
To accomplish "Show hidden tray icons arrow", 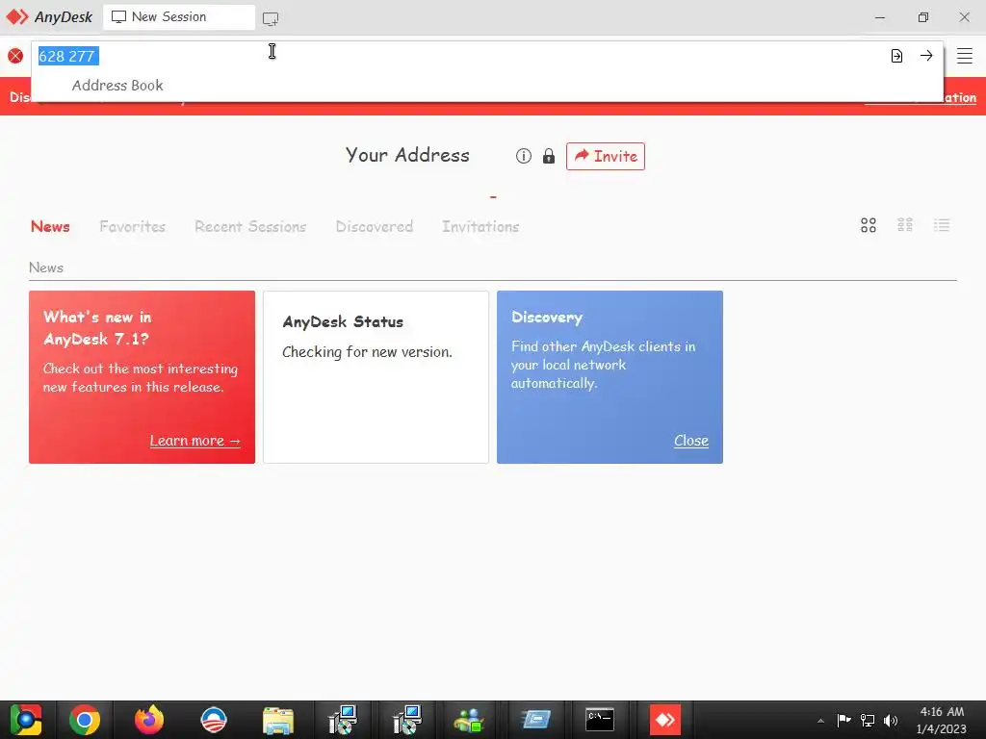I will [x=820, y=721].
